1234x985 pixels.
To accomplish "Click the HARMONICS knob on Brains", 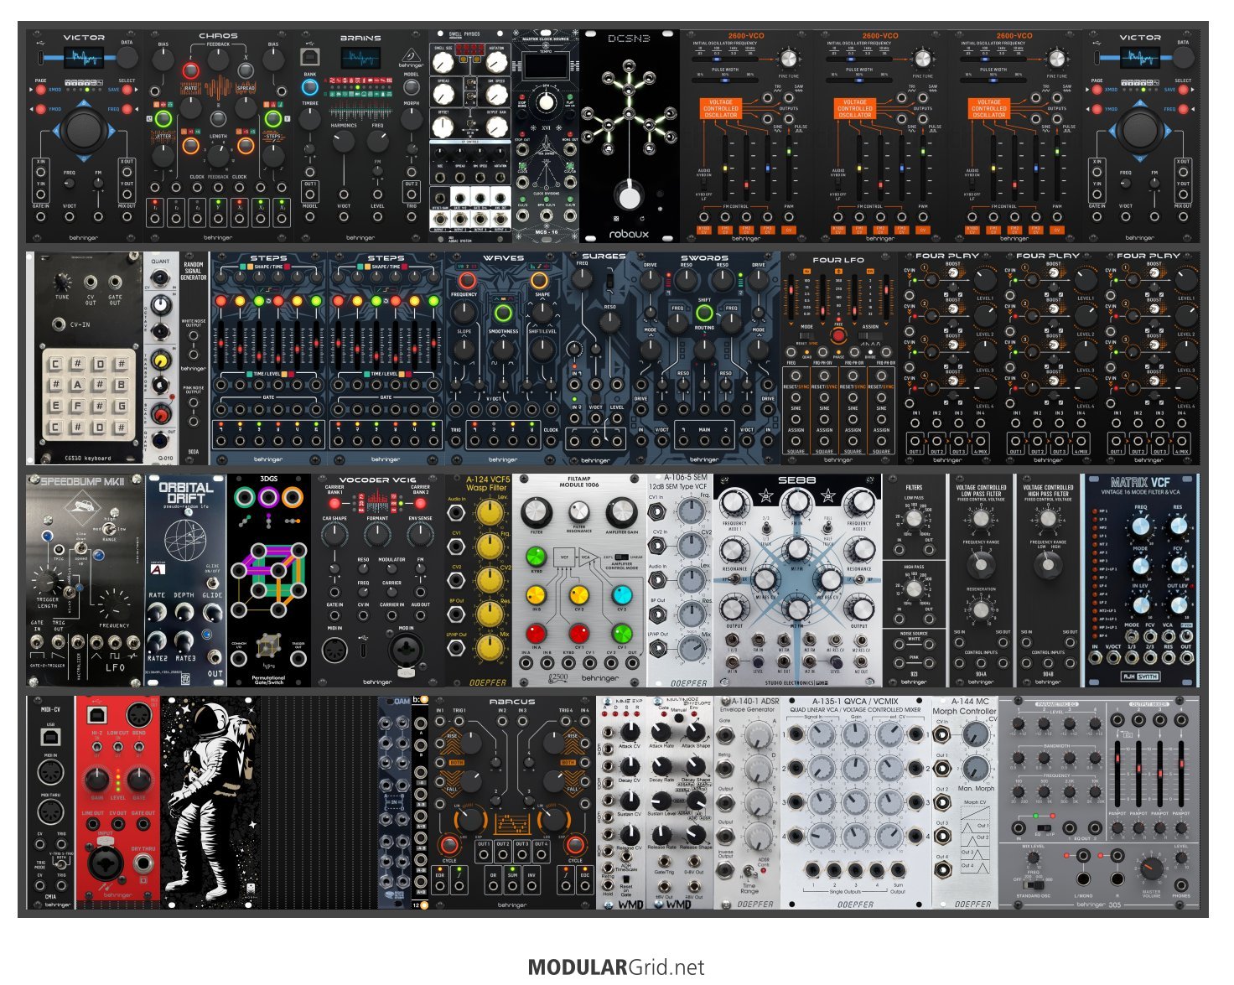I will coord(344,141).
